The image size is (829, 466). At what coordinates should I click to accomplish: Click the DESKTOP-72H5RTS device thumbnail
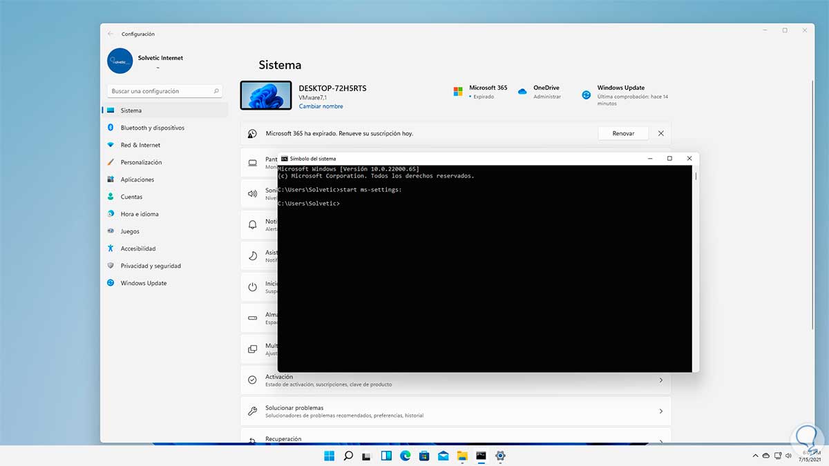[266, 95]
